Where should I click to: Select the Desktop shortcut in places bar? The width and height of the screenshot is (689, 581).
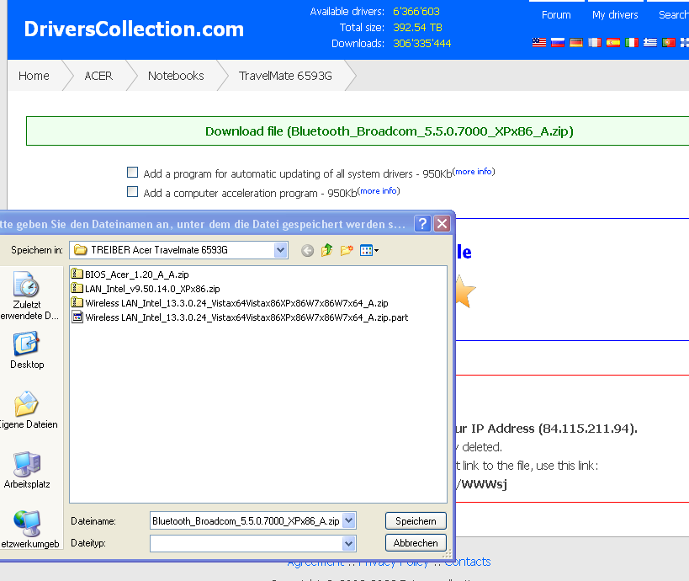27,350
